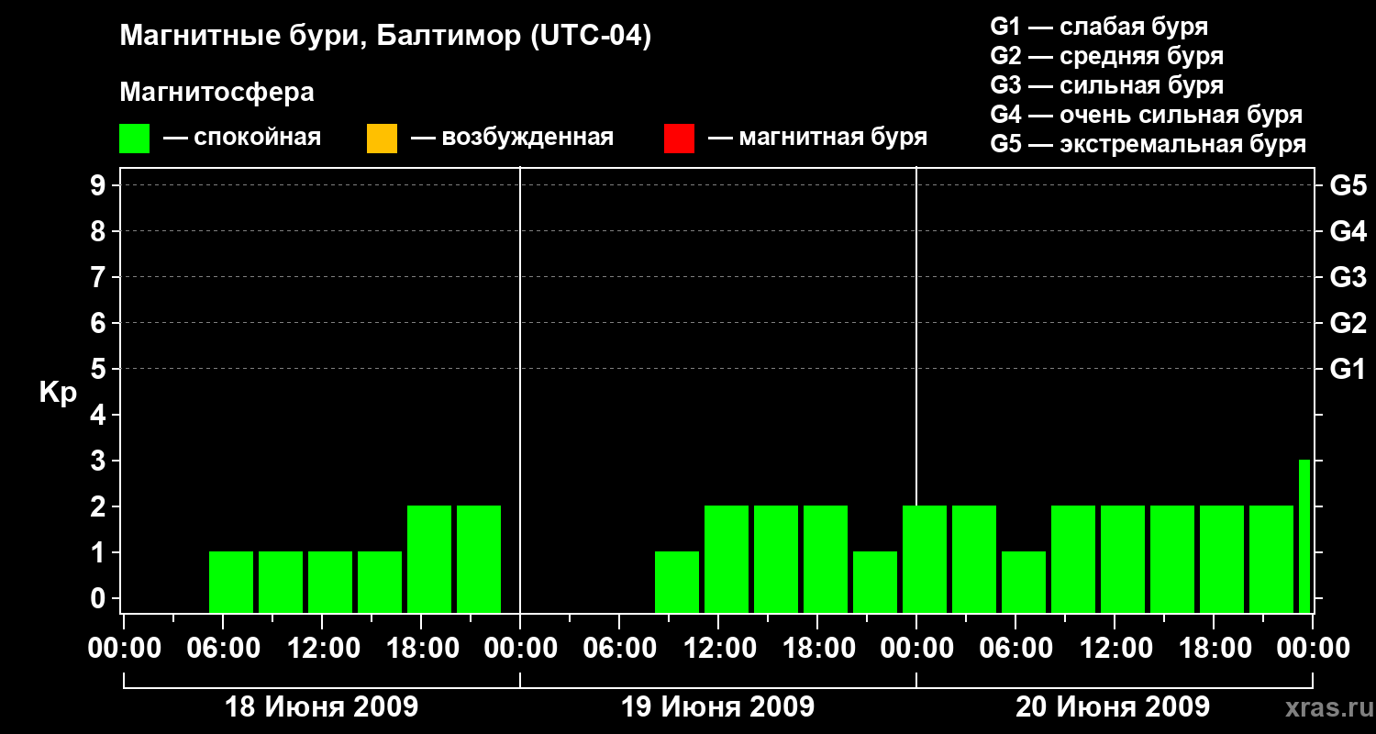Click the G1 — слабая буря line
The height and width of the screenshot is (734, 1376).
click(1099, 27)
